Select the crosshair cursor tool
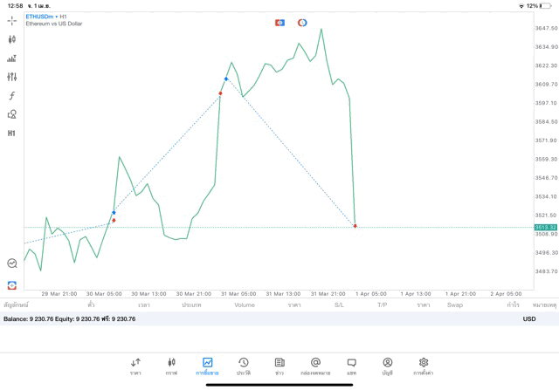This screenshot has height=390, width=559. 12,20
